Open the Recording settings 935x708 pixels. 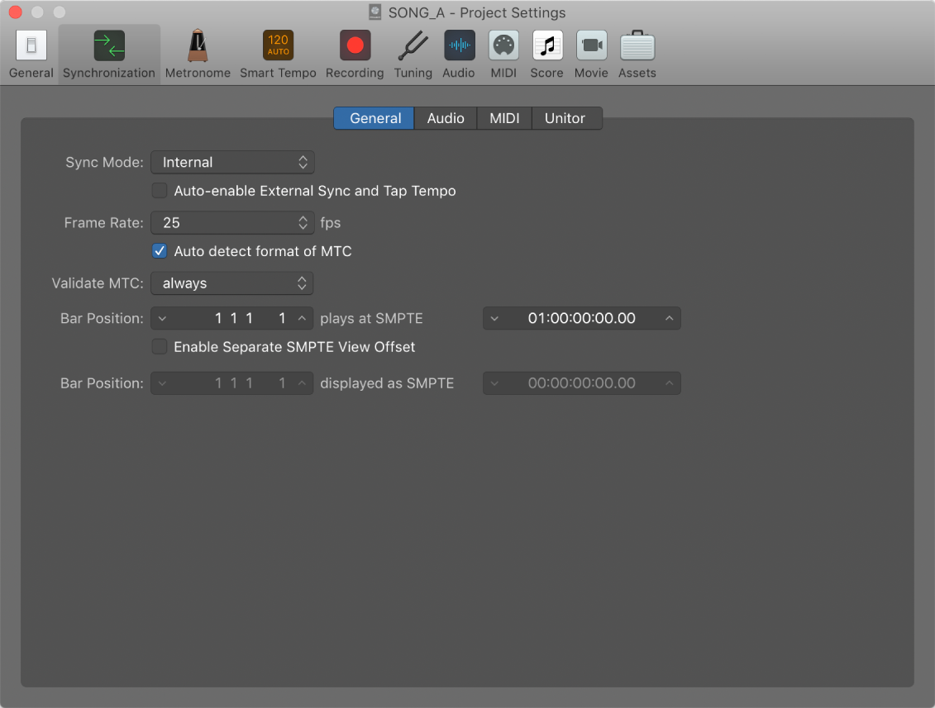354,52
